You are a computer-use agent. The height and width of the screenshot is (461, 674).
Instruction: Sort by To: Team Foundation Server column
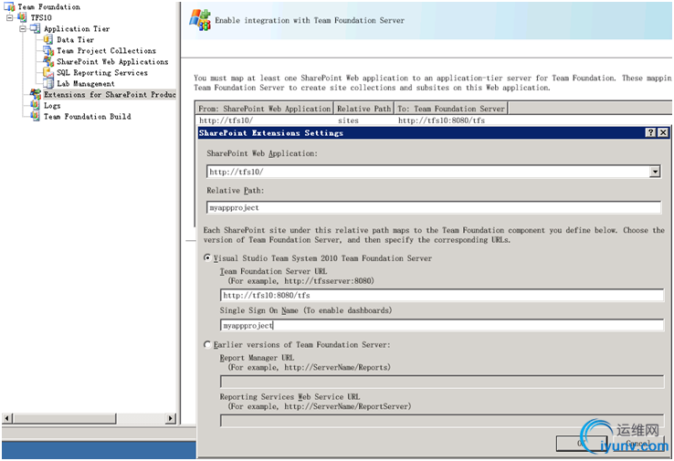pos(451,109)
